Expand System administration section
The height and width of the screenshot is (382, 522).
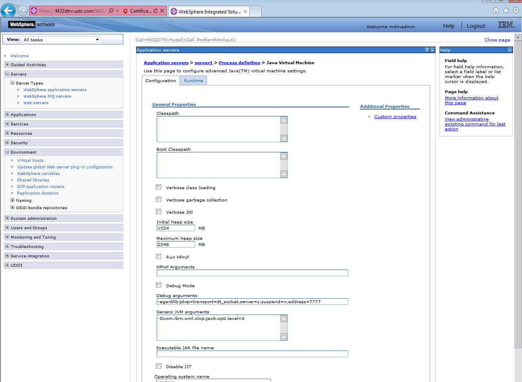tap(7, 218)
